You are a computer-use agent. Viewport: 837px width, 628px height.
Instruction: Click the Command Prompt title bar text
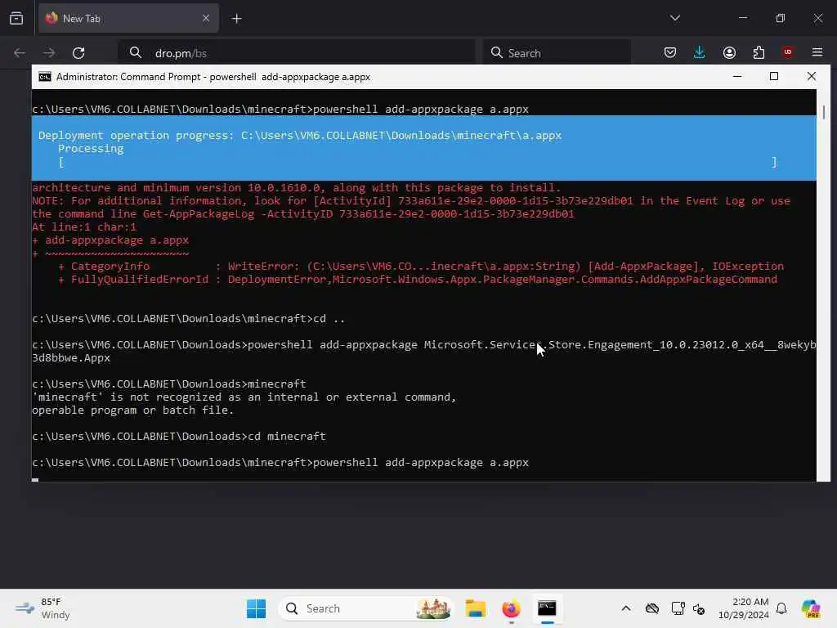(x=213, y=77)
